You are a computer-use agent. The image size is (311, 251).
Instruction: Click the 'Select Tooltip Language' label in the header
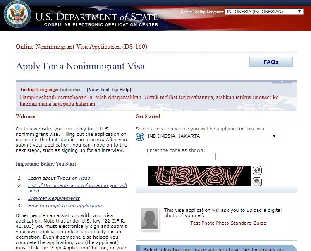coord(202,12)
